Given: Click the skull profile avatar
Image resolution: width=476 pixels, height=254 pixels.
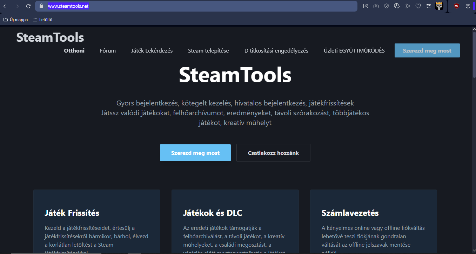Looking at the screenshot, I should [x=439, y=6].
